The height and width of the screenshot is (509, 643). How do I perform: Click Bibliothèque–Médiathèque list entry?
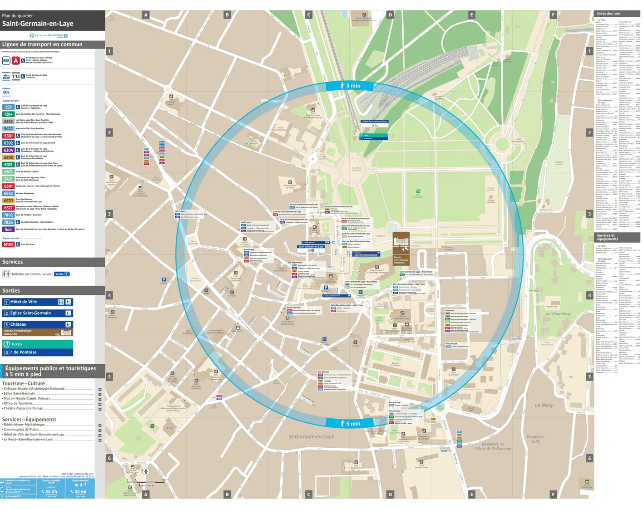[24, 425]
